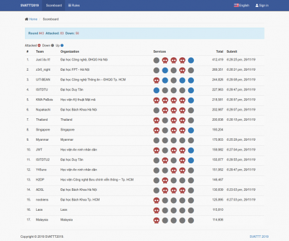
Task: Click the Copyright 2019 SVATTT2019 footer text
Action: (42, 237)
